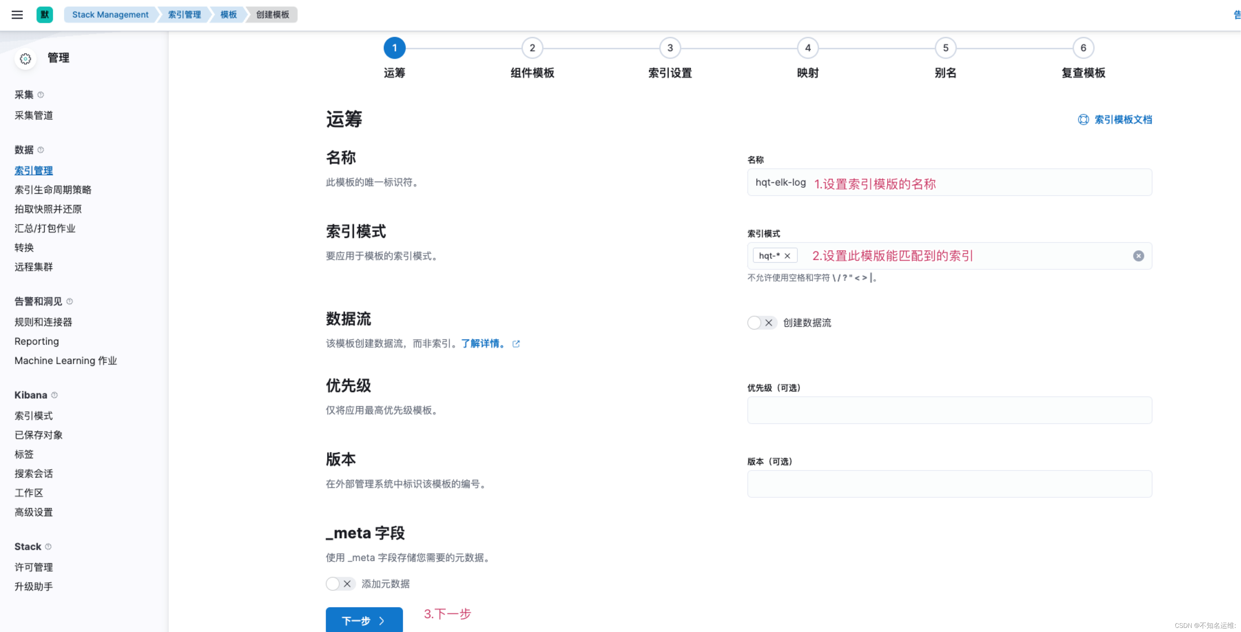
Task: Open 索引生命周期策略 in sidebar
Action: point(53,190)
